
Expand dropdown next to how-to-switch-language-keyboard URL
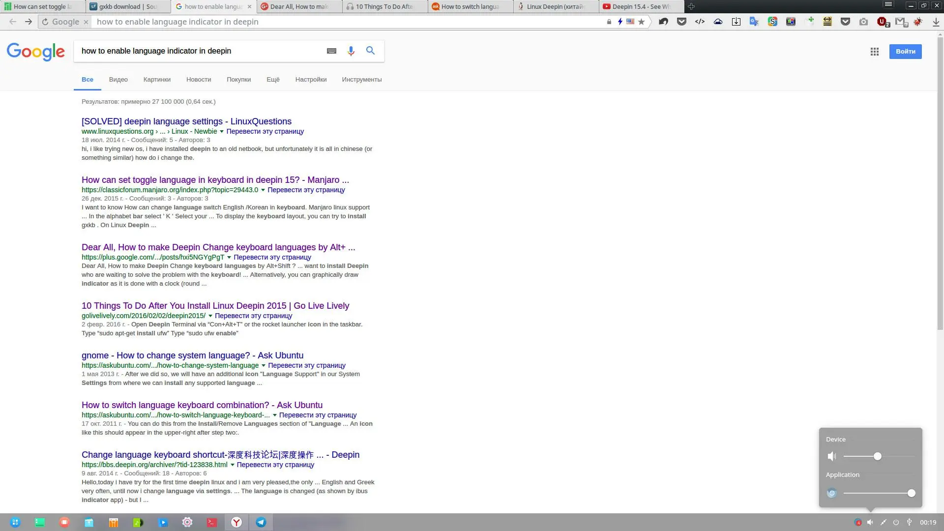pos(274,415)
